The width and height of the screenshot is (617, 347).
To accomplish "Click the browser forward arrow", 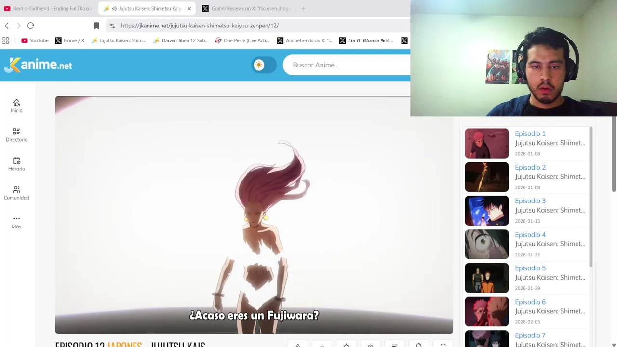I will (18, 26).
